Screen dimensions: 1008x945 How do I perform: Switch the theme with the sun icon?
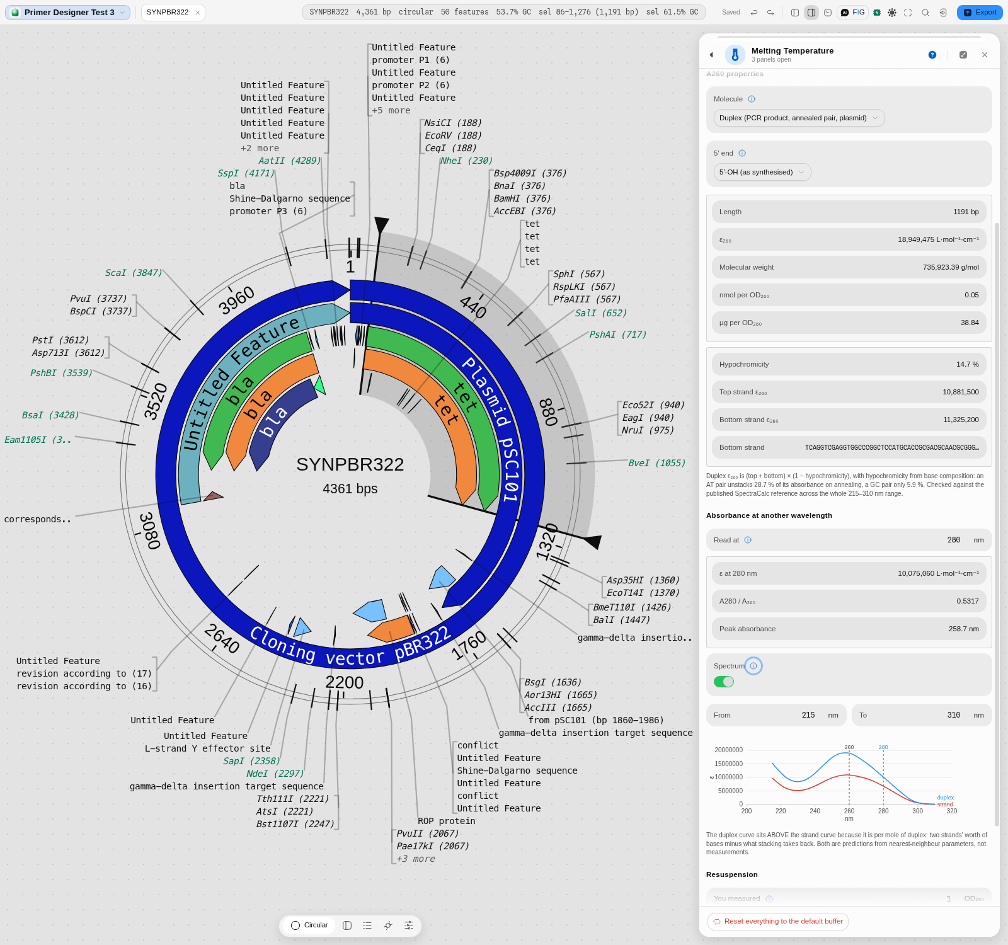(x=892, y=13)
